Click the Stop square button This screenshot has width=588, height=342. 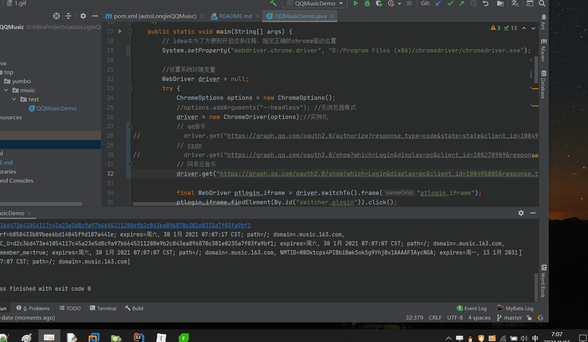click(409, 3)
